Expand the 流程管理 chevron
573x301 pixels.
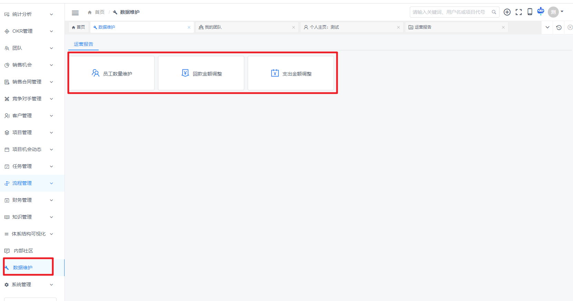point(51,183)
